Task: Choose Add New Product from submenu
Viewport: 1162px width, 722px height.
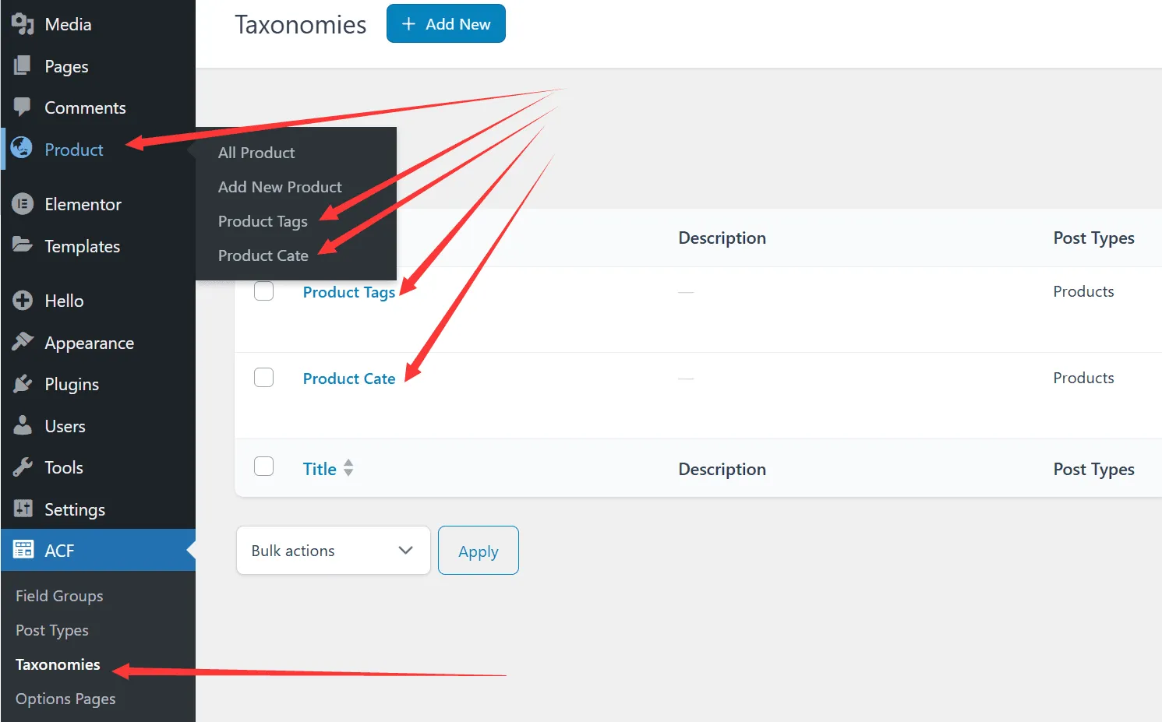Action: [x=280, y=187]
